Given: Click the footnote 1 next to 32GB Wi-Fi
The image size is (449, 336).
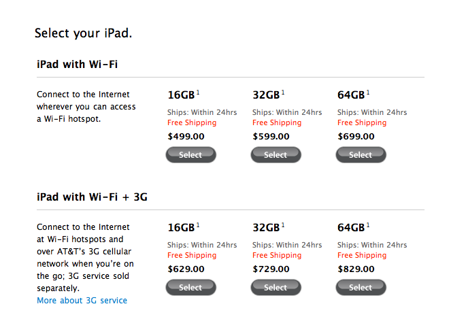Looking at the screenshot, I should click(x=283, y=93).
